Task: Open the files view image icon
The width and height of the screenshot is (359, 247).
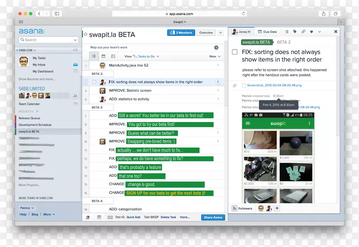Action: pyautogui.click(x=113, y=56)
